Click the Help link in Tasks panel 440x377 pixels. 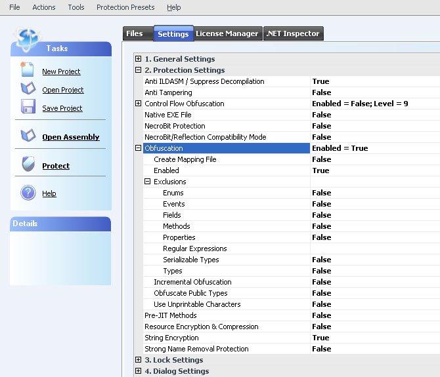(49, 193)
